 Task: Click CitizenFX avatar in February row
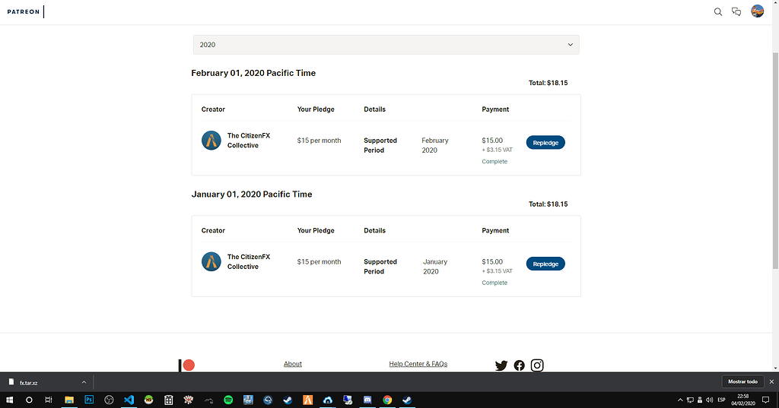(211, 141)
